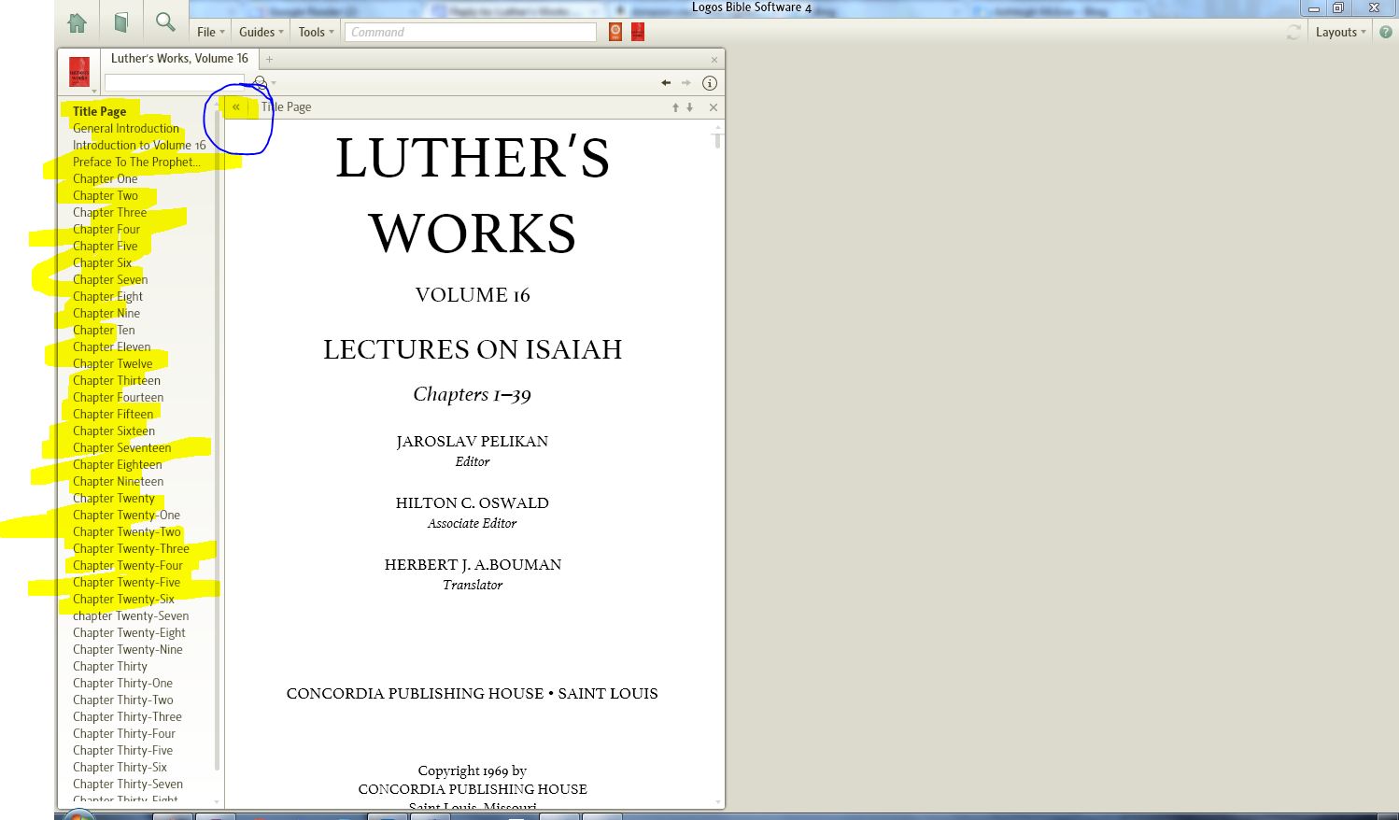Jump to Chapter Nine
Viewport: 1399px width, 820px height.
click(x=106, y=313)
